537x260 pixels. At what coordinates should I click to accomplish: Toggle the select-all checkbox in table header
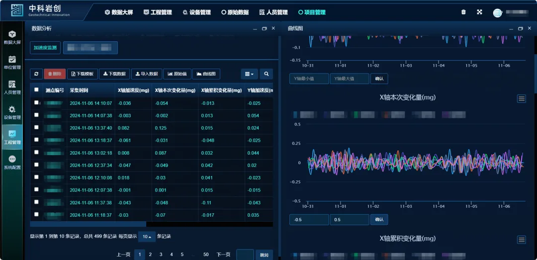pos(36,90)
